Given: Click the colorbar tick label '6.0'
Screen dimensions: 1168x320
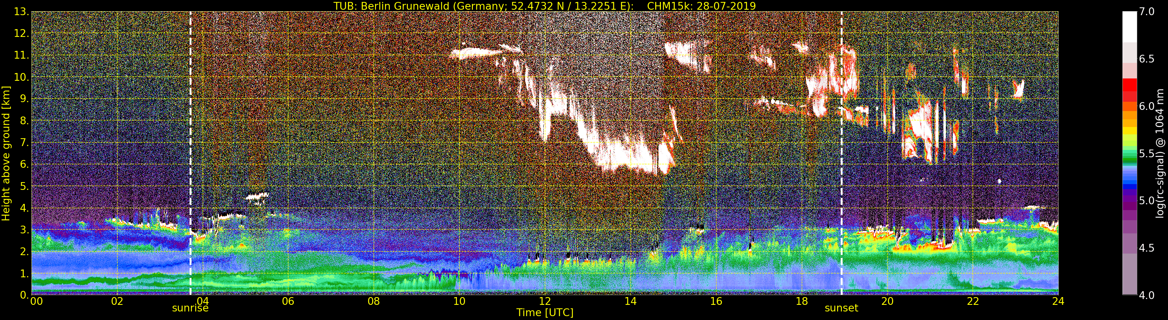Looking at the screenshot, I should 1147,106.
